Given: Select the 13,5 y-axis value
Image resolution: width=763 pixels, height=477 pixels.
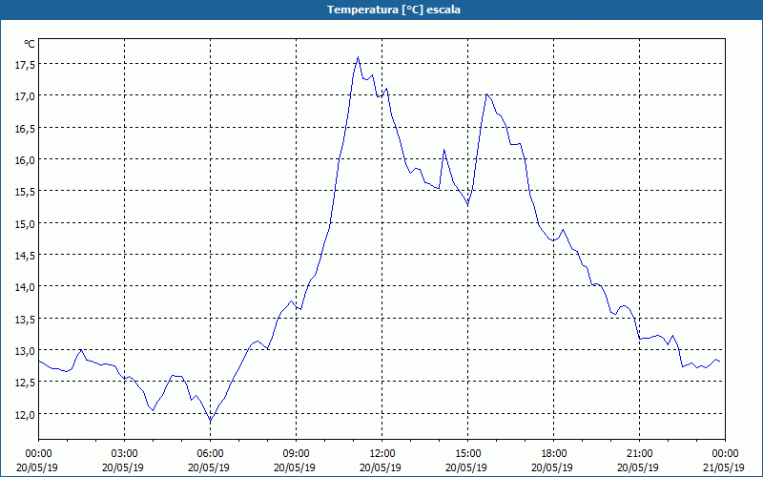Looking at the screenshot, I should click(x=25, y=319).
